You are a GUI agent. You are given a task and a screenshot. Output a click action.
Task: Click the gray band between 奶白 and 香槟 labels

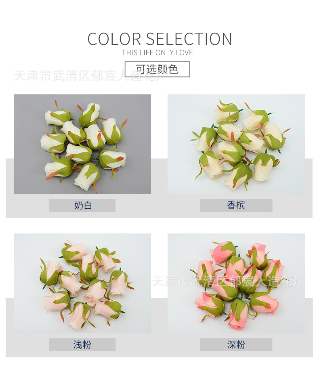157,205
